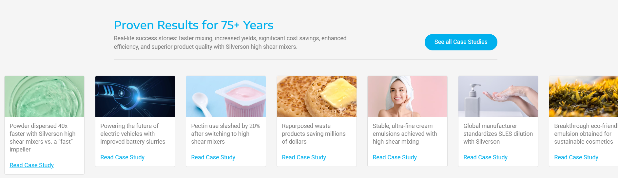Select the 'Powering the future of electric vehicles' text

[133, 134]
